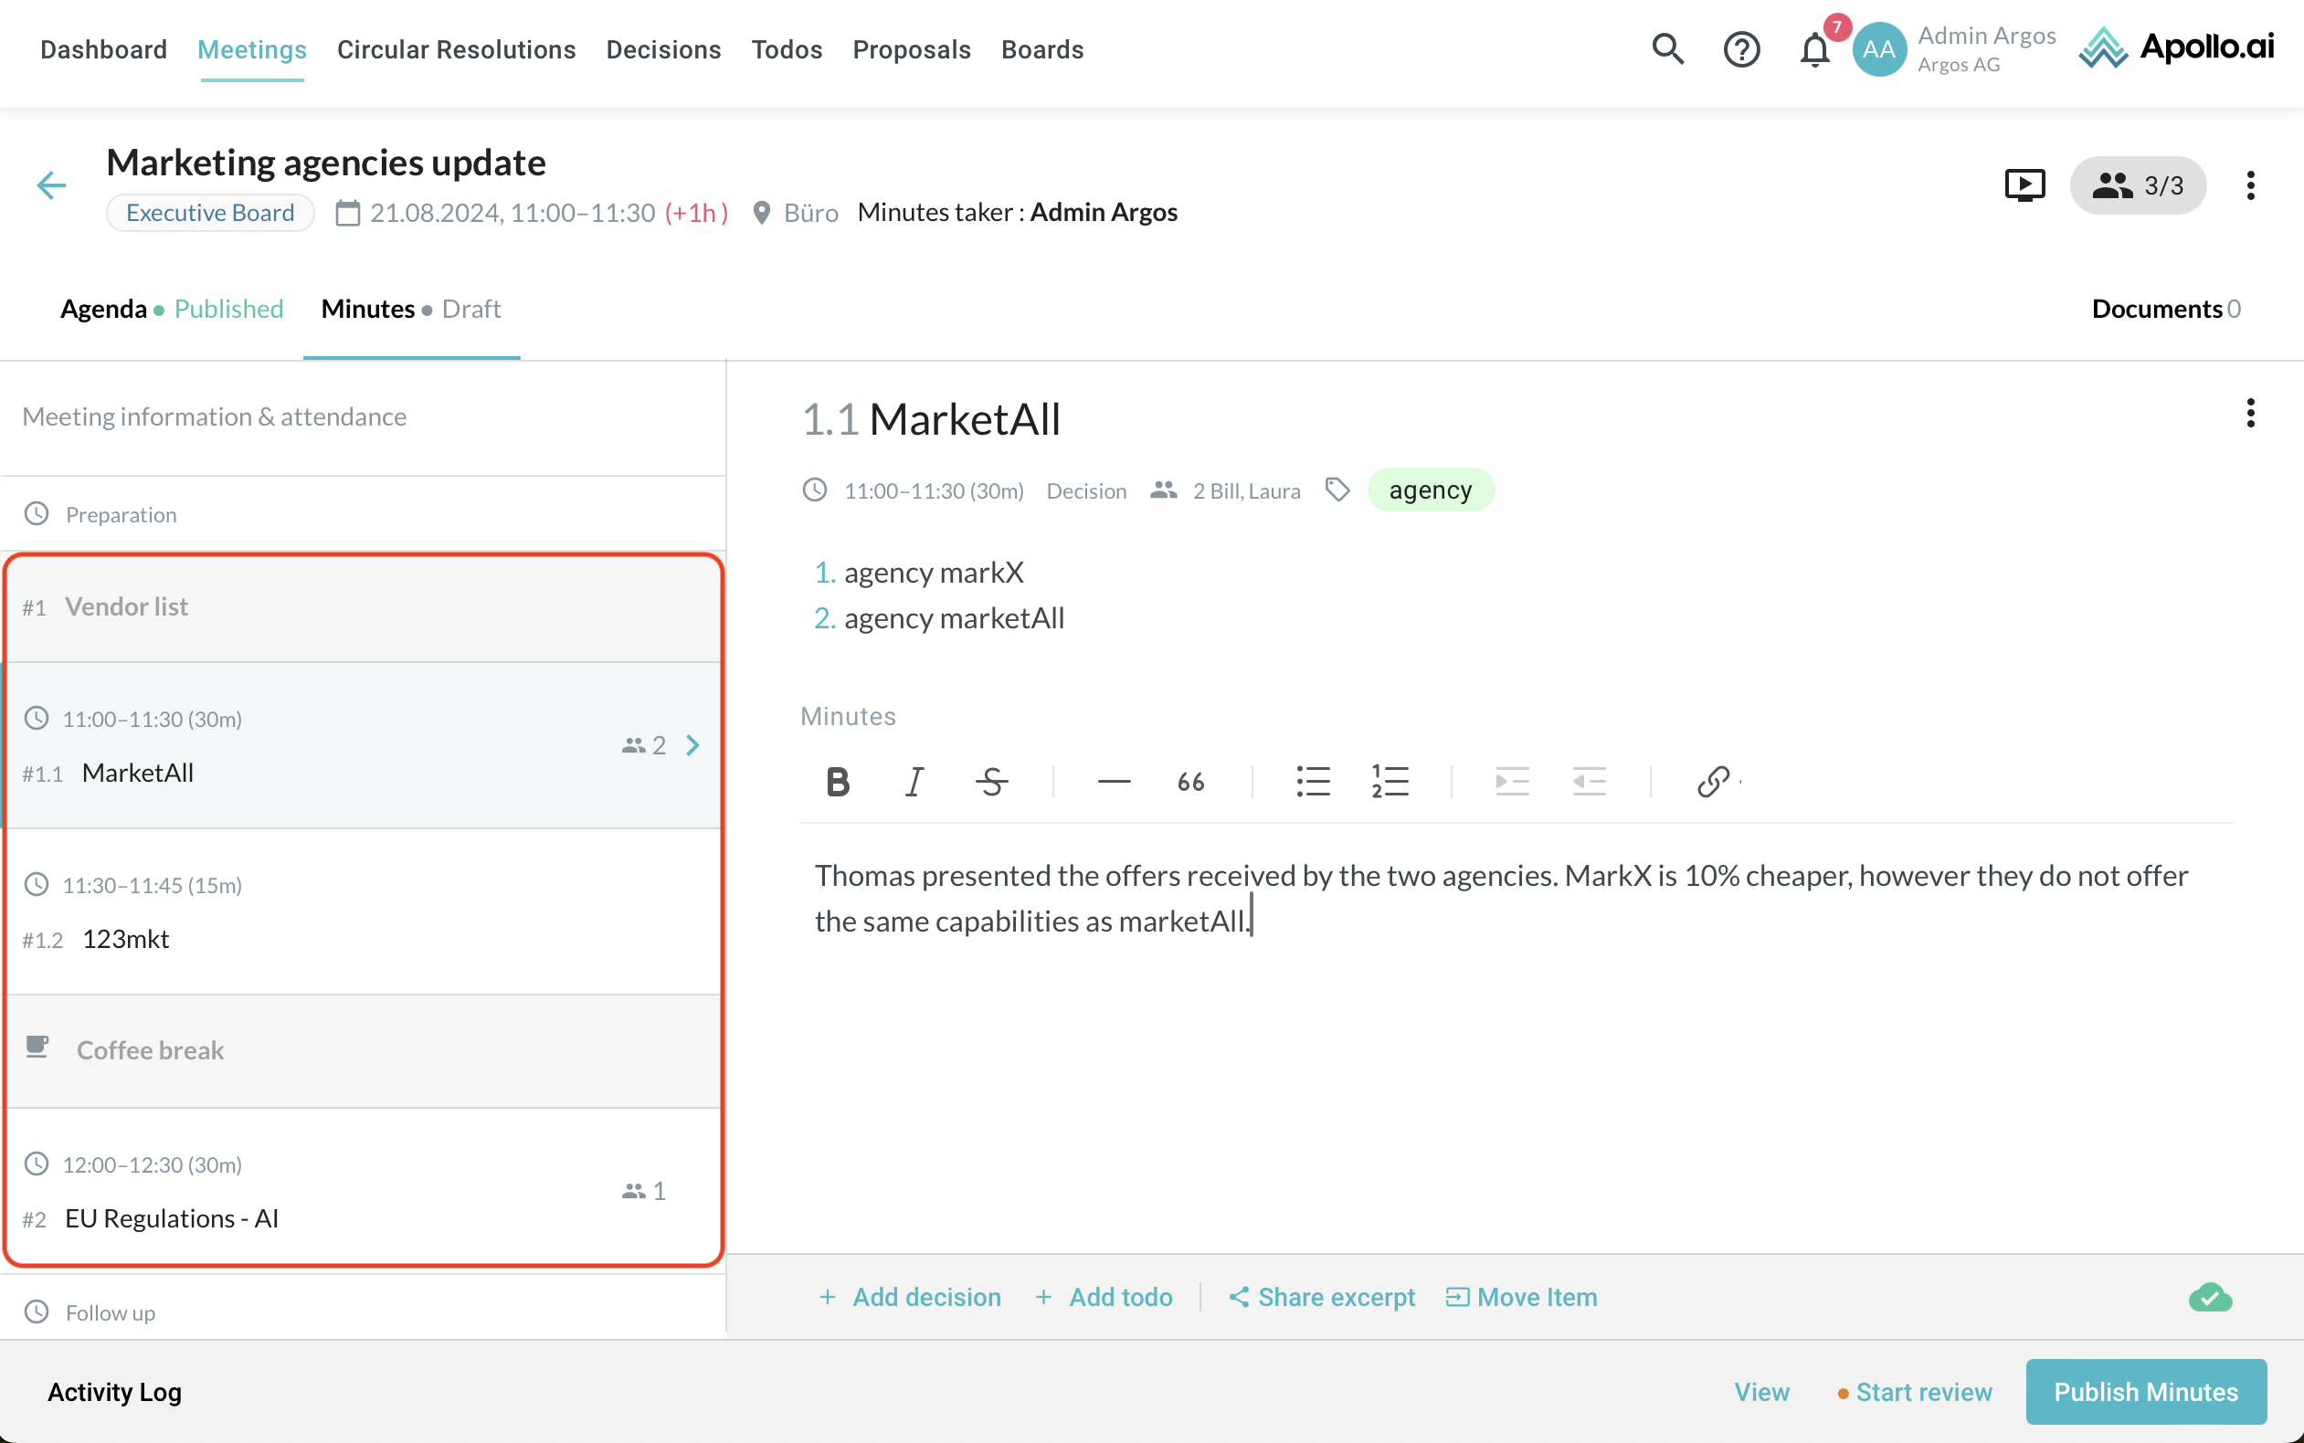Expand the MarketAll agenda item chevron
This screenshot has width=2304, height=1443.
pyautogui.click(x=694, y=745)
